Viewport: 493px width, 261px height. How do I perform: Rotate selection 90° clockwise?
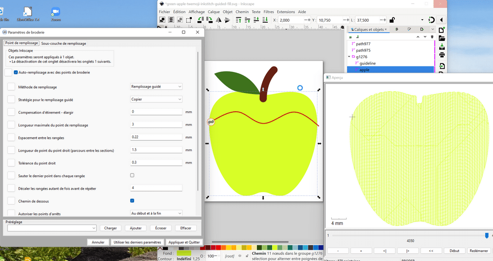click(x=209, y=20)
